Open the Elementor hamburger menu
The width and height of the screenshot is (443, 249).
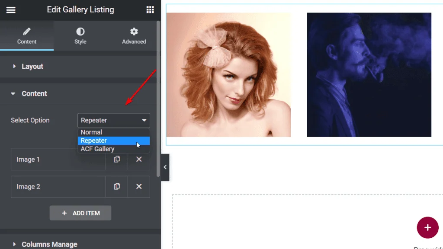click(x=11, y=10)
